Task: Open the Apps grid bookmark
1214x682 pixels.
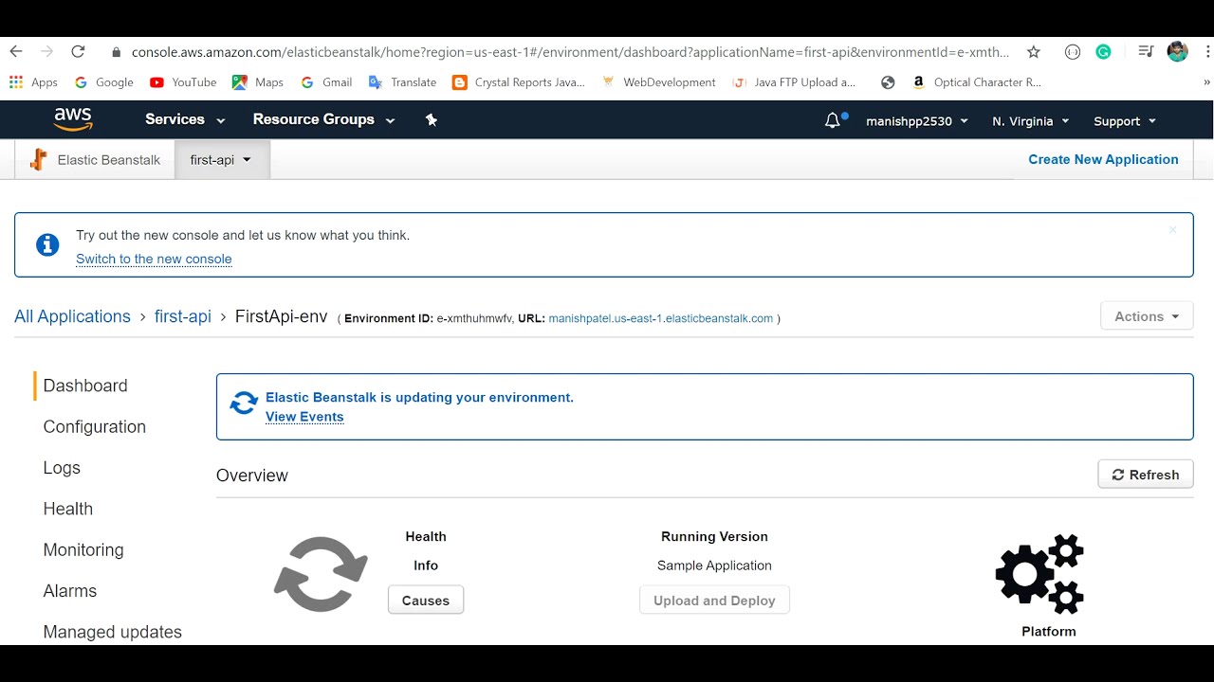Action: coord(33,82)
